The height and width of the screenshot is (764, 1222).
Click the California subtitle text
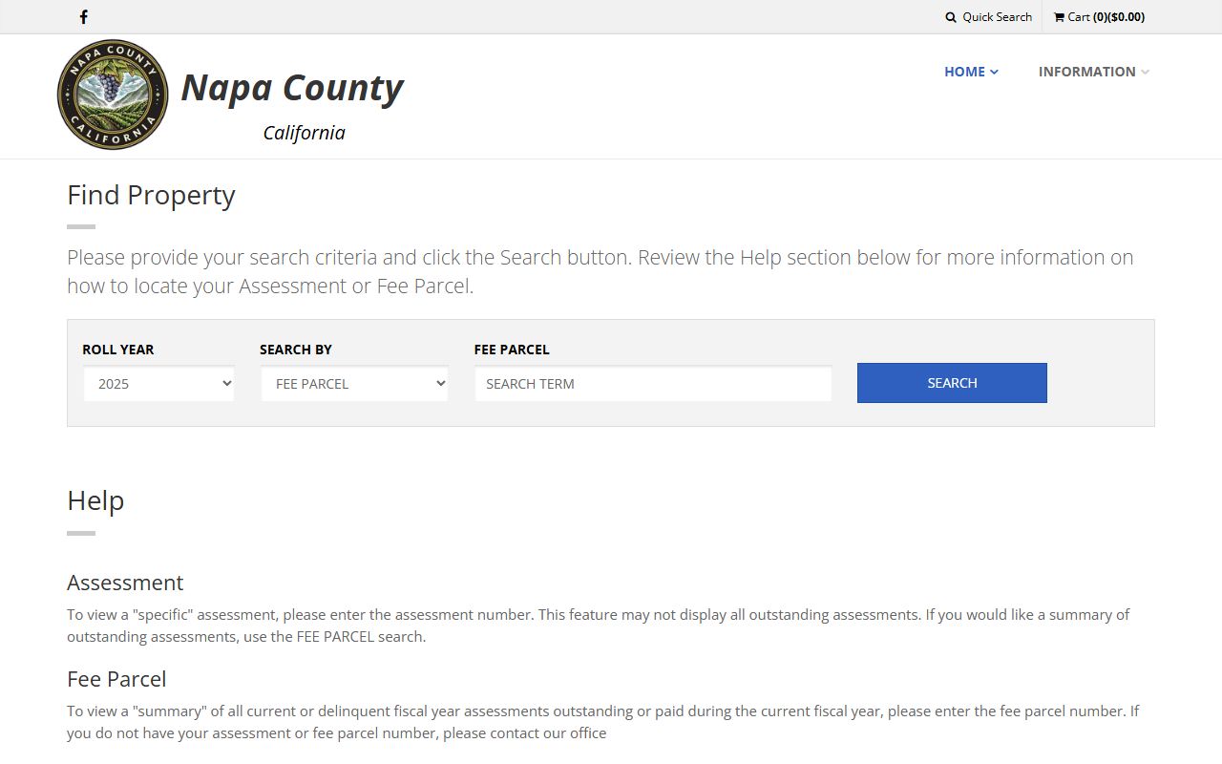[x=304, y=133]
